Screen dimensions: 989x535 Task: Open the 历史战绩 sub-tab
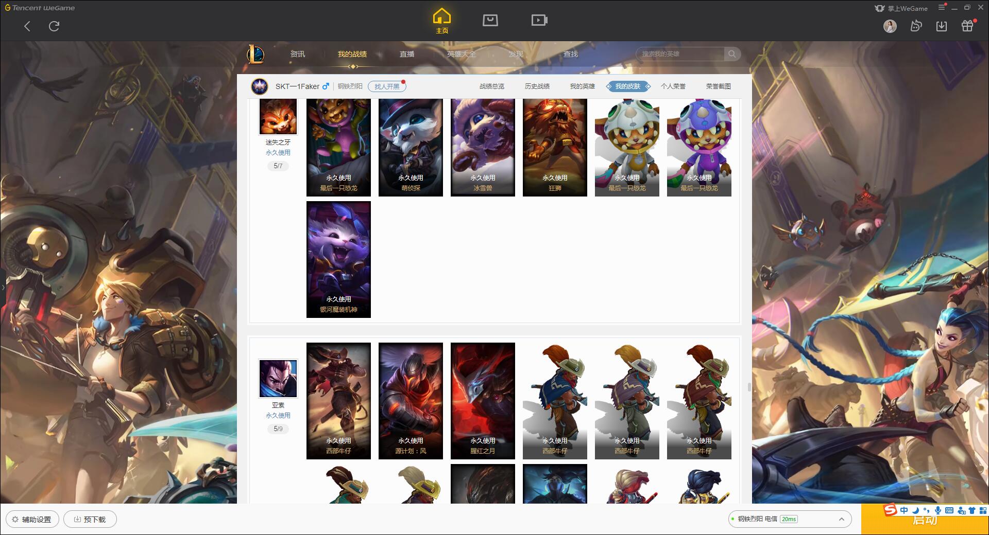(537, 86)
